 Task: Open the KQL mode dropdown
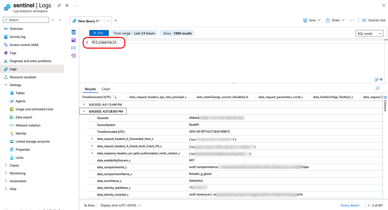[369, 33]
